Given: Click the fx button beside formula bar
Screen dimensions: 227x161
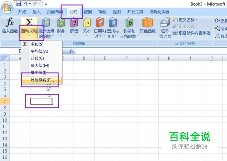Looking at the screenshot, I should (72, 51).
